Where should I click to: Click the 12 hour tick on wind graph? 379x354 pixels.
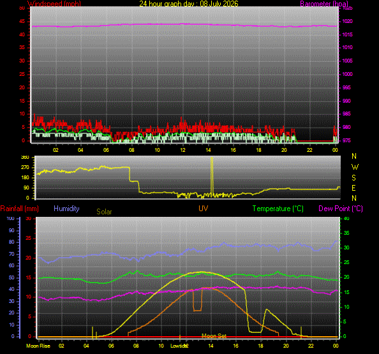click(x=182, y=150)
